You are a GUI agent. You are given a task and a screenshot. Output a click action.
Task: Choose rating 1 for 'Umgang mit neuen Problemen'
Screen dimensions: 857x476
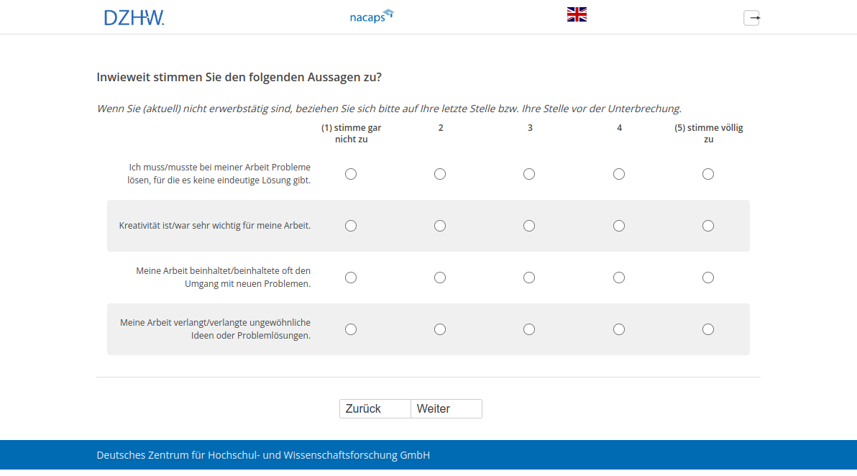click(x=351, y=278)
